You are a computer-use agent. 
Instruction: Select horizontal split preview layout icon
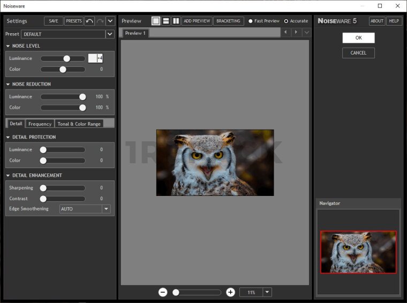[x=166, y=21]
